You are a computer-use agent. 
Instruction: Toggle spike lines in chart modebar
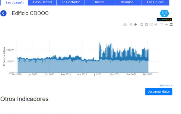click(161, 25)
